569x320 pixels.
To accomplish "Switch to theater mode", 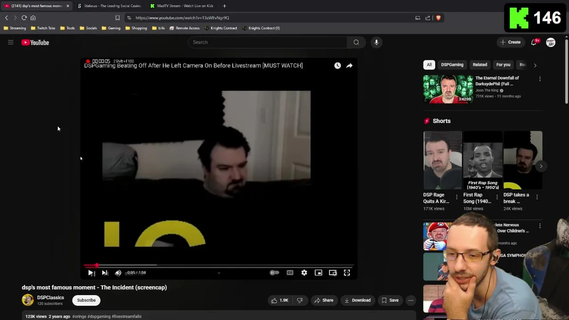I will pos(333,273).
